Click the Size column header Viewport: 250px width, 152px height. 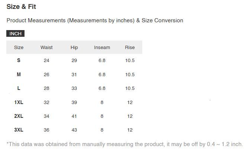pyautogui.click(x=19, y=48)
